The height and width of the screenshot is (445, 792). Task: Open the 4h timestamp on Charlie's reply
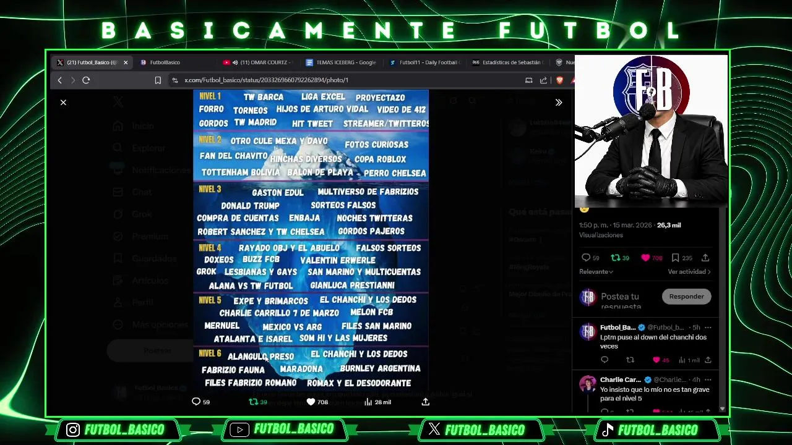pyautogui.click(x=696, y=379)
